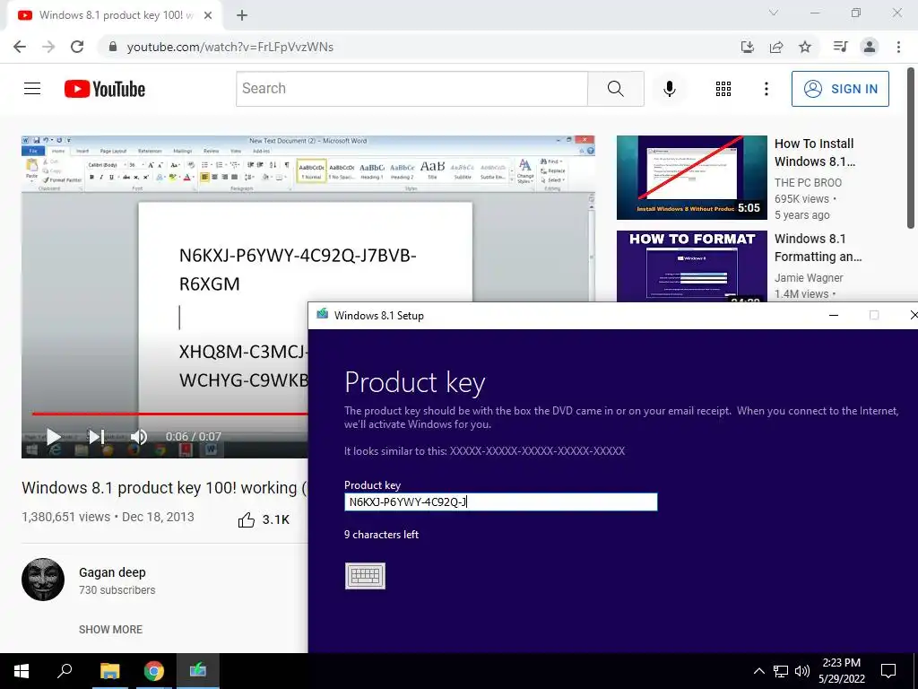Open the clock and date

coord(841,671)
